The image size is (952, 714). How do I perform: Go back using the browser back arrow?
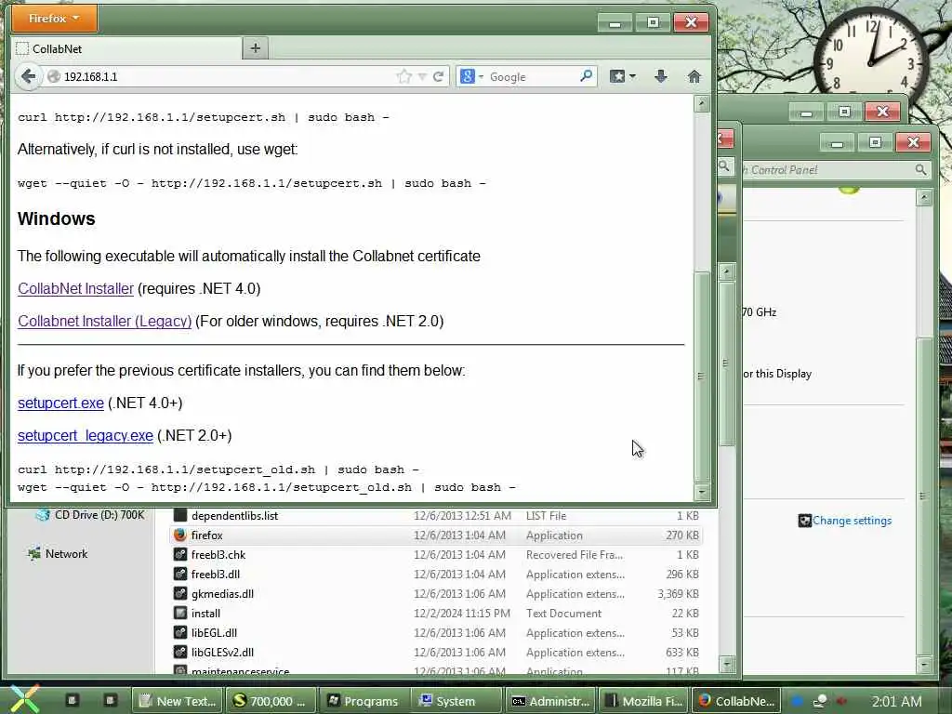pos(28,76)
